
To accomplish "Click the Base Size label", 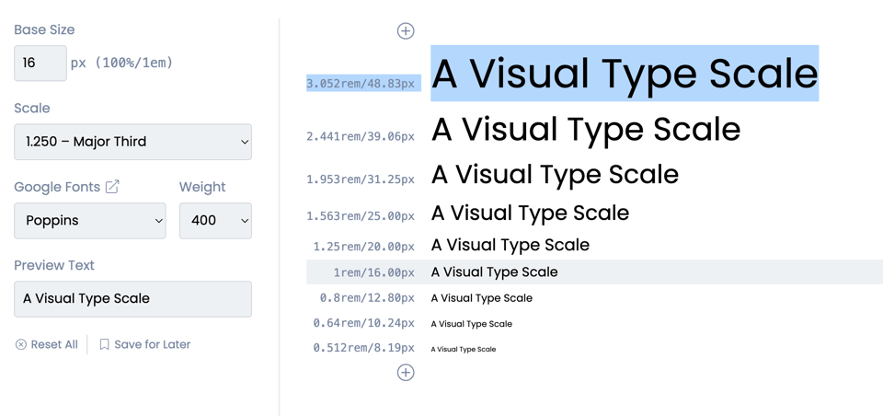I will coord(44,29).
